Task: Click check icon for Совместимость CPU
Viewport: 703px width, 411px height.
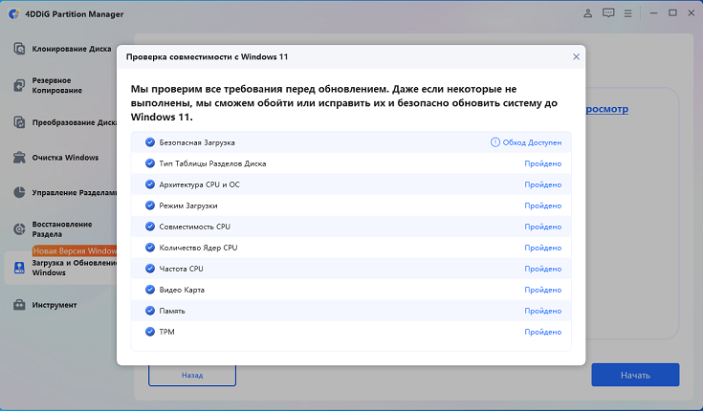Action: click(x=150, y=227)
